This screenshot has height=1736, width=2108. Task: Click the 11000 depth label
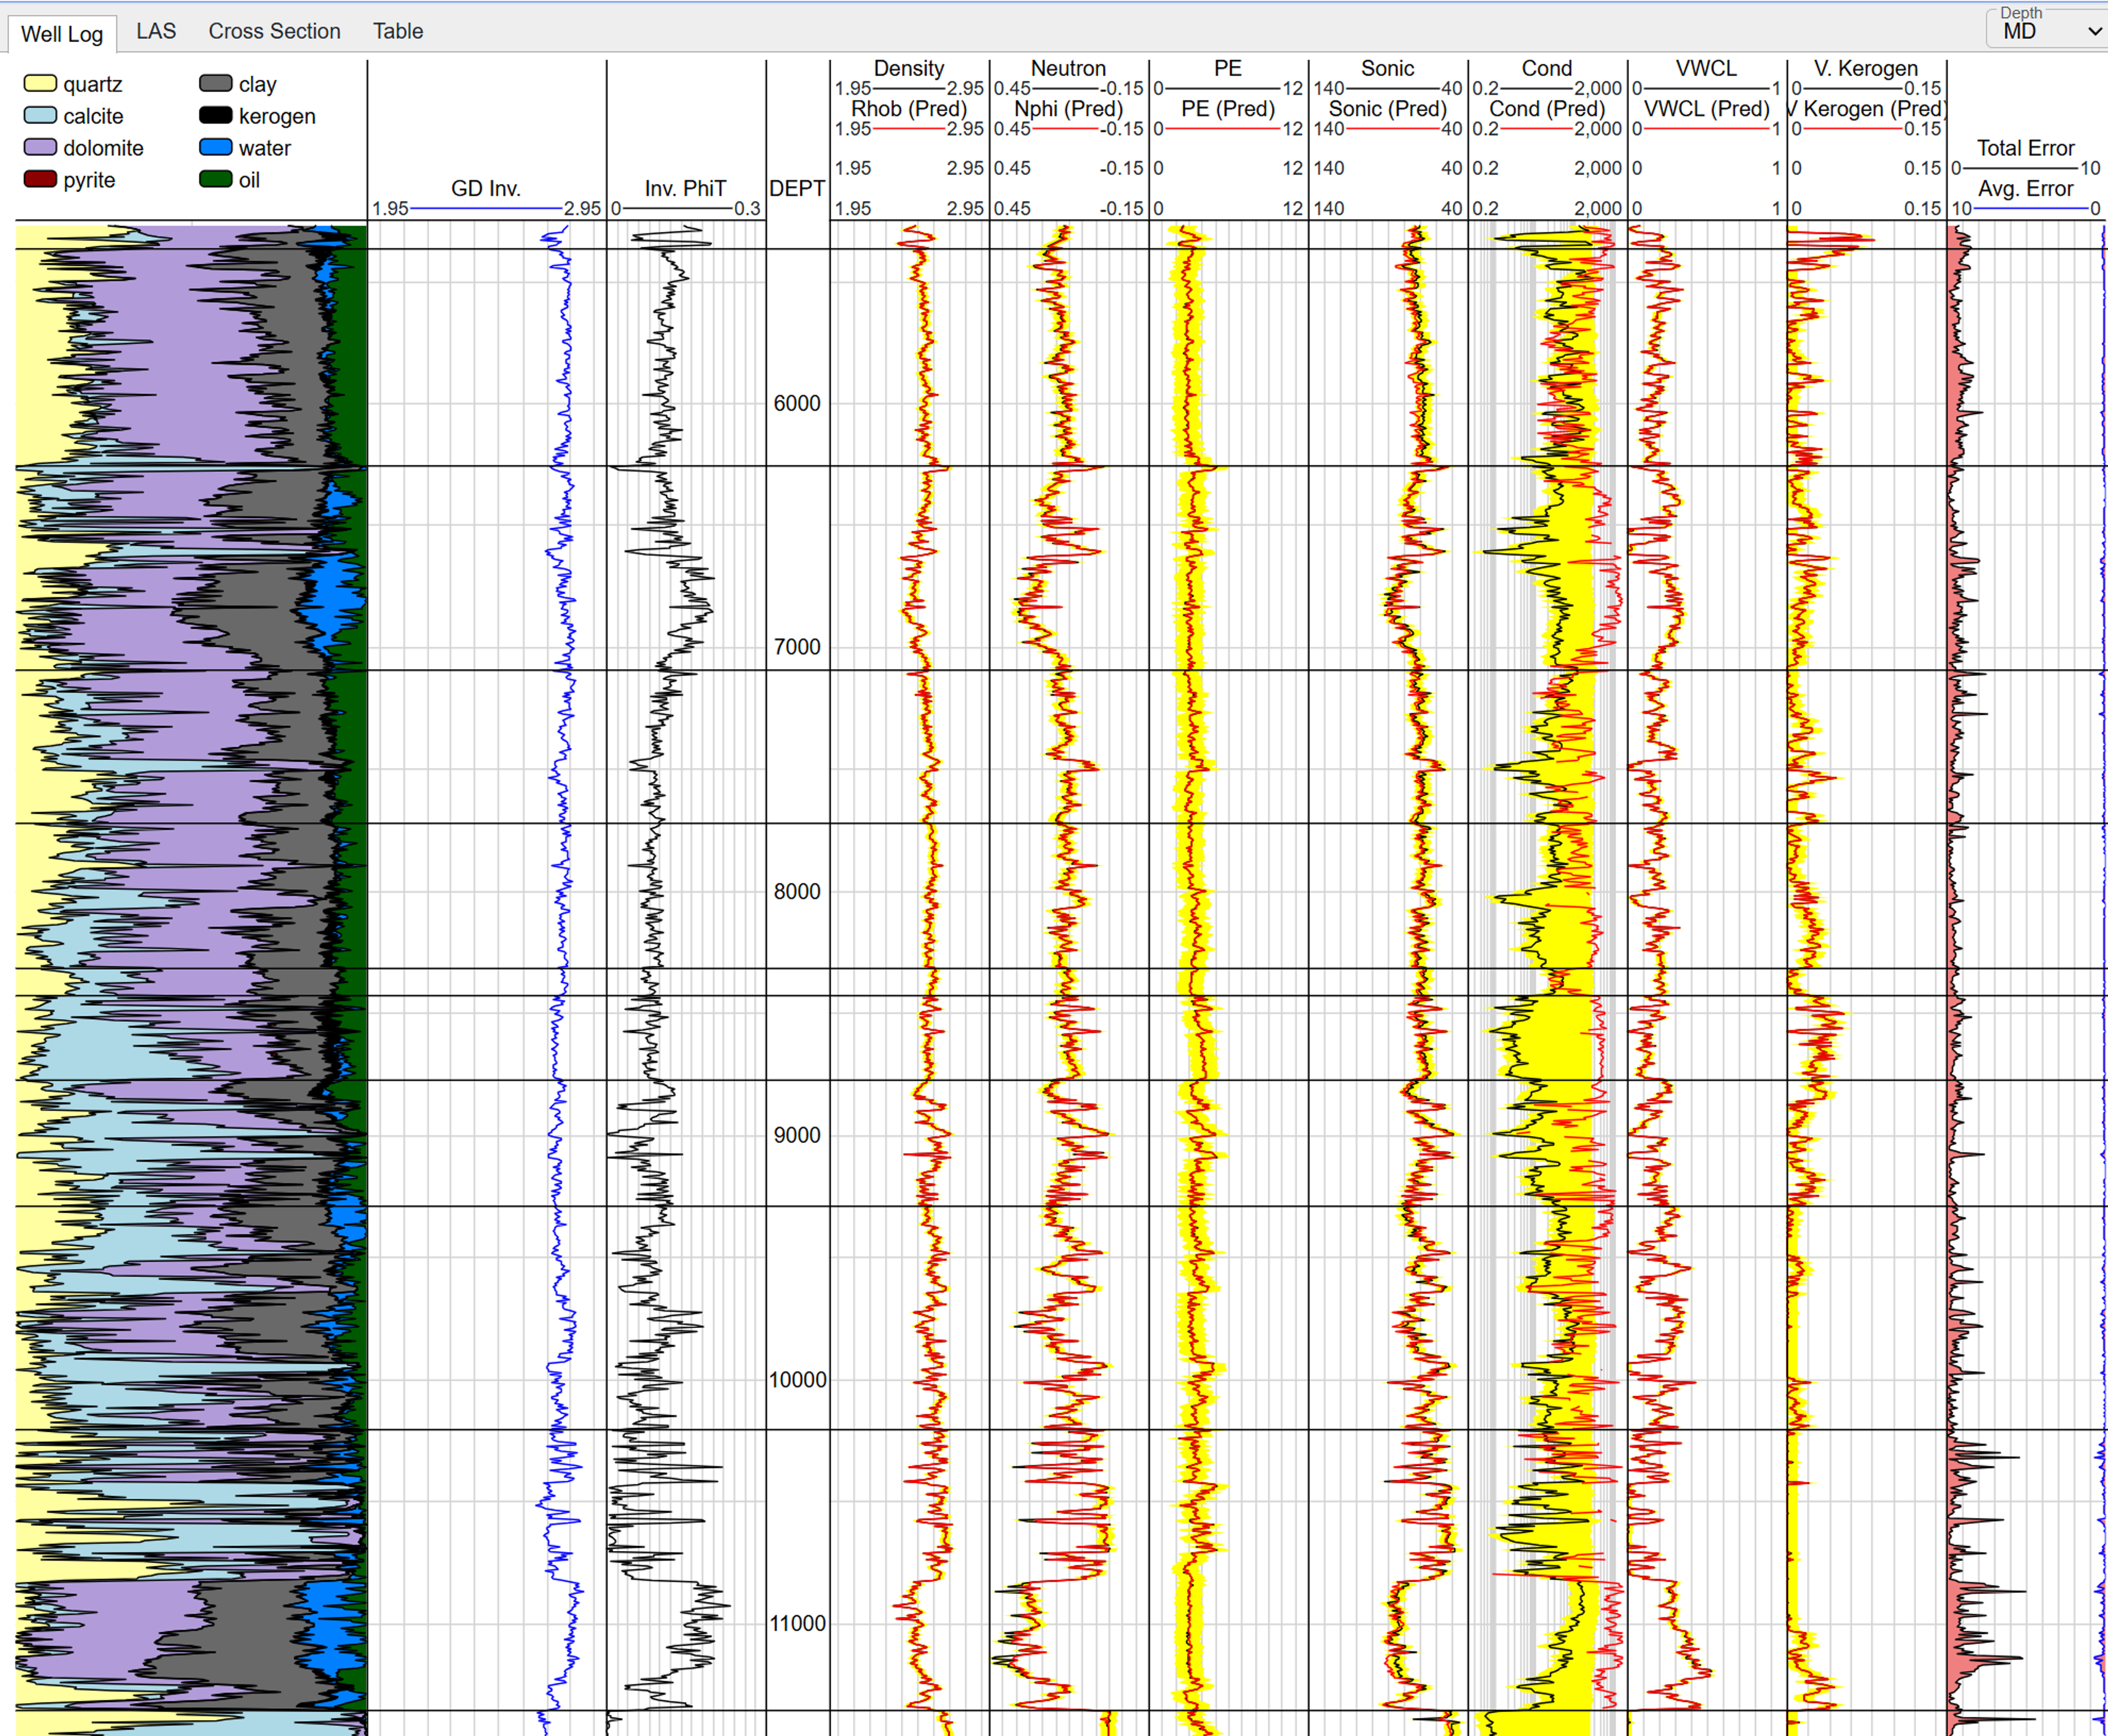pyautogui.click(x=797, y=1623)
